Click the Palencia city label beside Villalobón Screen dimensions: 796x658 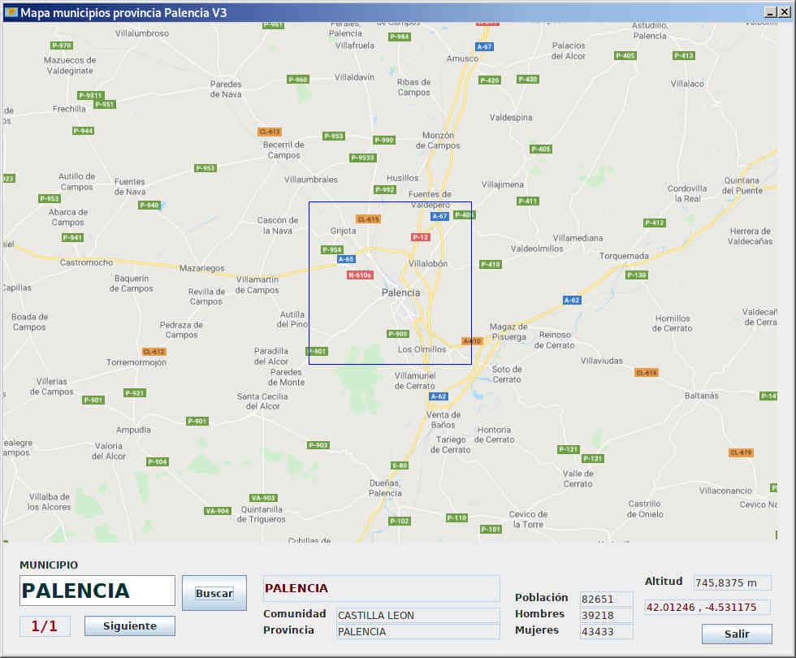coord(401,292)
